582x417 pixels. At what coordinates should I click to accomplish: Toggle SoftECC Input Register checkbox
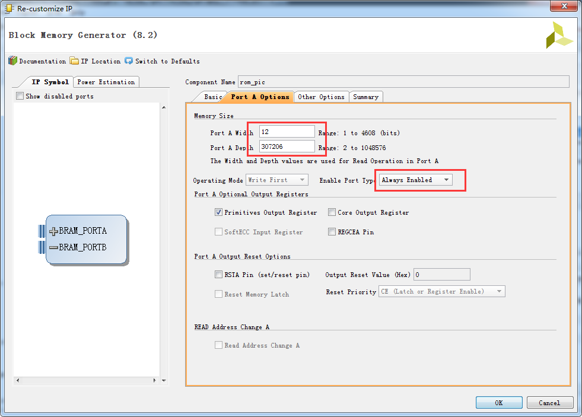coord(219,232)
